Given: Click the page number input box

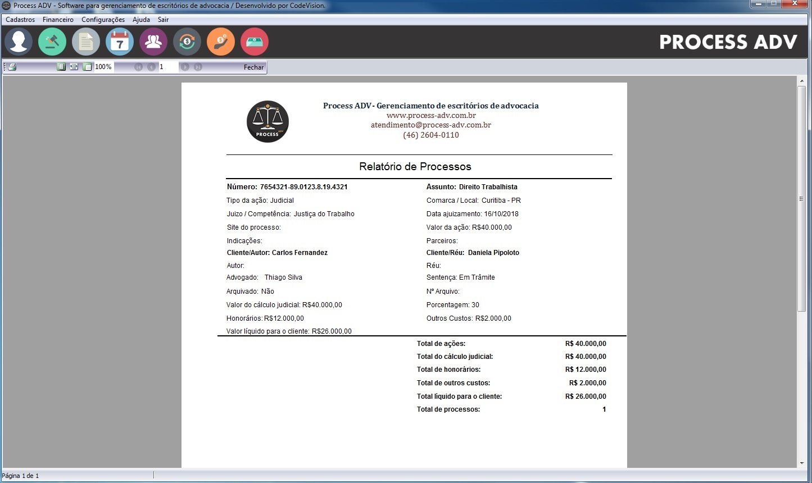Looking at the screenshot, I should [168, 67].
